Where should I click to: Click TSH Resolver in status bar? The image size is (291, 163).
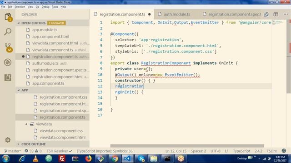click(x=59, y=151)
